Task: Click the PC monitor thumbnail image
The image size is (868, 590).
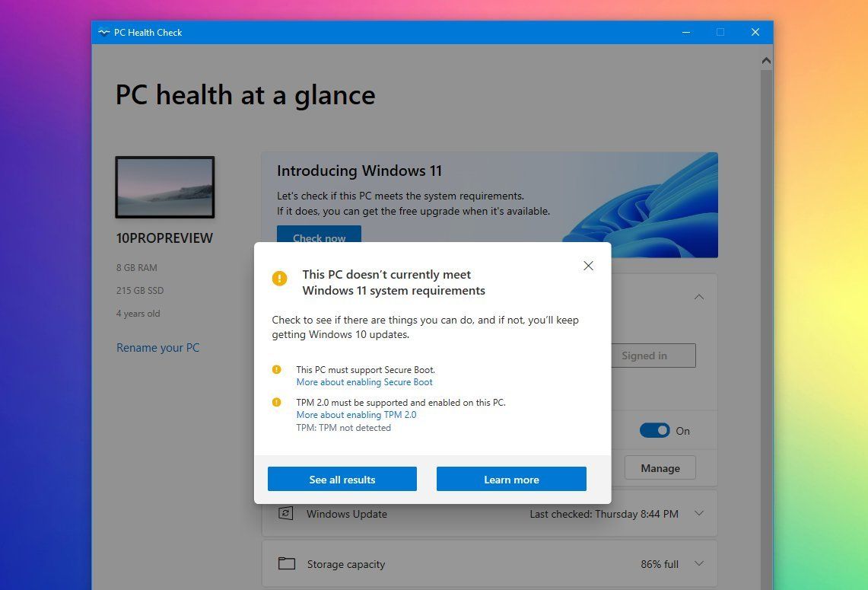Action: (164, 187)
